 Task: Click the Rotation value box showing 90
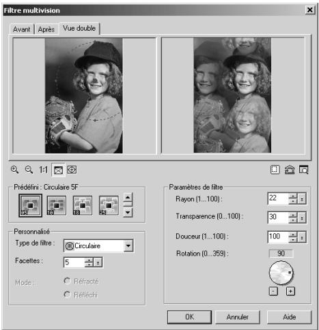click(281, 254)
